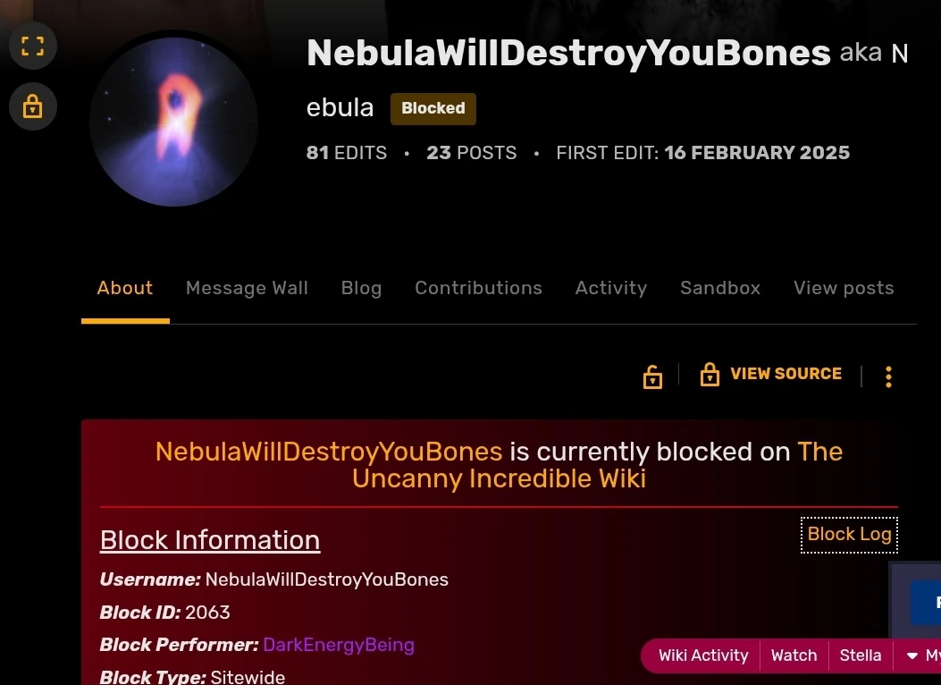The width and height of the screenshot is (941, 685).
Task: Click the fullscreen expand icon
Action: point(32,46)
